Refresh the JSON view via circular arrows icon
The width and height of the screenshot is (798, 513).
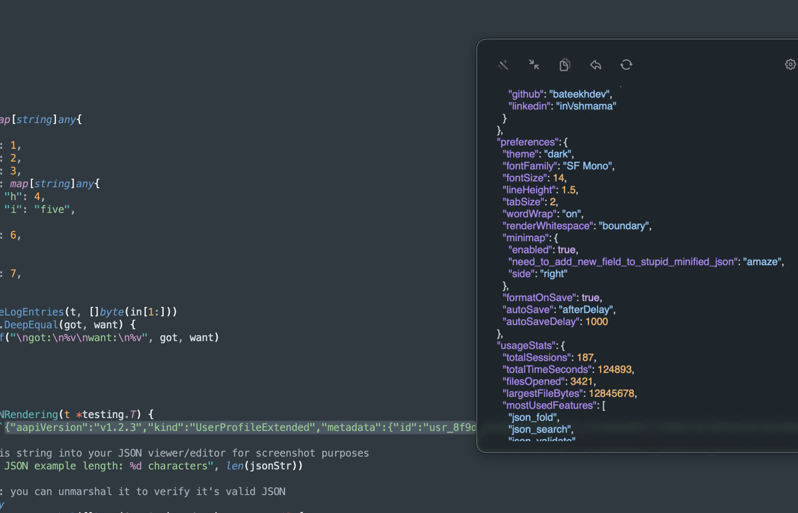tap(626, 65)
